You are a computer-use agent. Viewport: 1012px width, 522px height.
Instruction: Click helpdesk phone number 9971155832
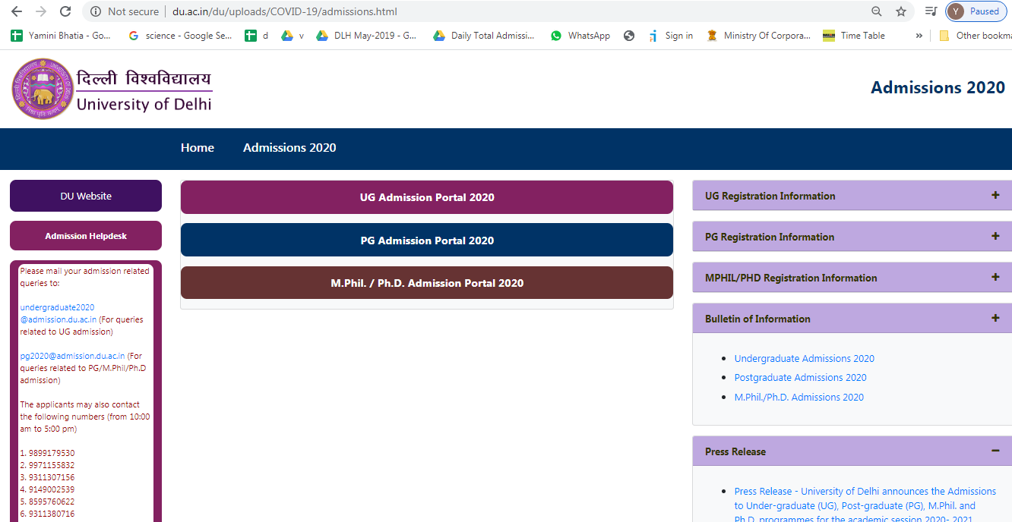pos(52,465)
